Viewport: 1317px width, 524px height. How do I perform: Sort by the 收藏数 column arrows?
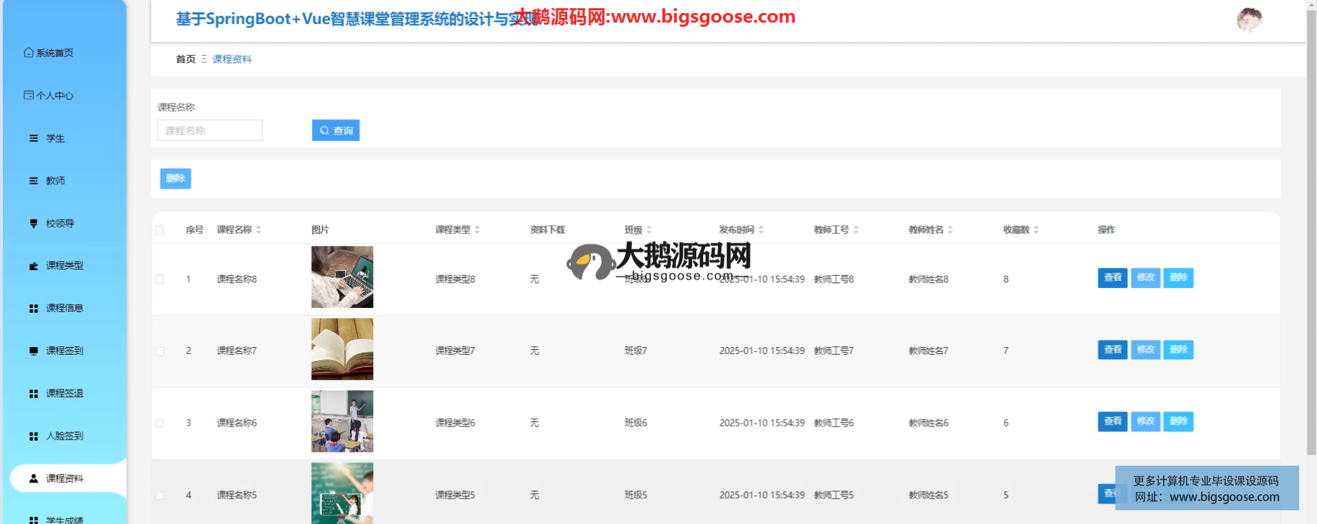(x=1036, y=230)
